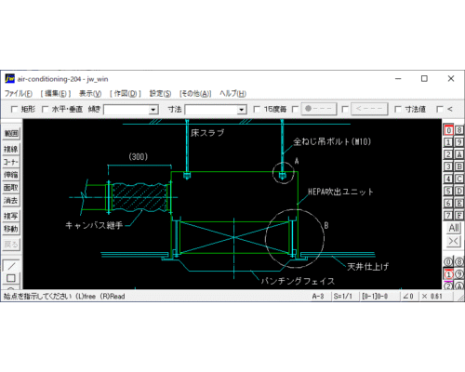Image resolution: width=465 pixels, height=372 pixels.
Task: Enable the 矩形 checkbox
Action: pyautogui.click(x=14, y=109)
